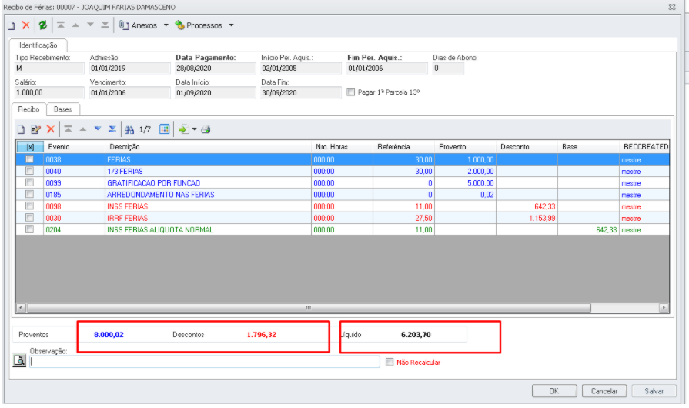This screenshot has width=689, height=408.
Task: Click the Data Pagamento field 28/08/2020
Action: coord(216,68)
